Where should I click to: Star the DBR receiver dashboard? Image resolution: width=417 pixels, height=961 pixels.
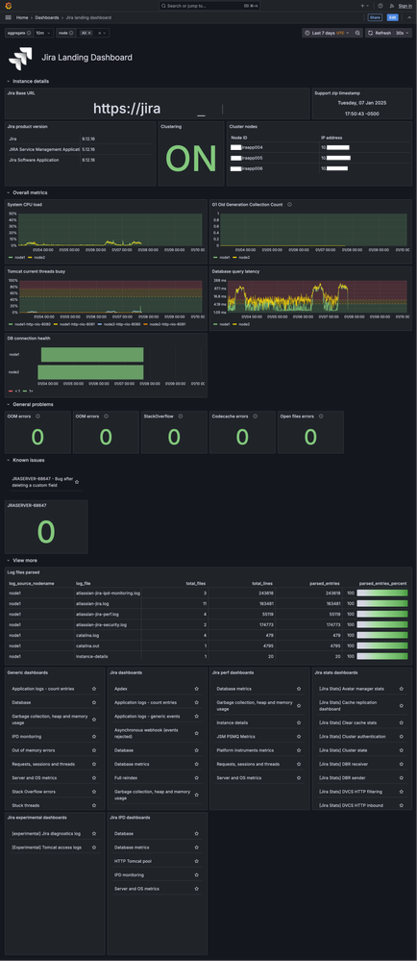[402, 764]
